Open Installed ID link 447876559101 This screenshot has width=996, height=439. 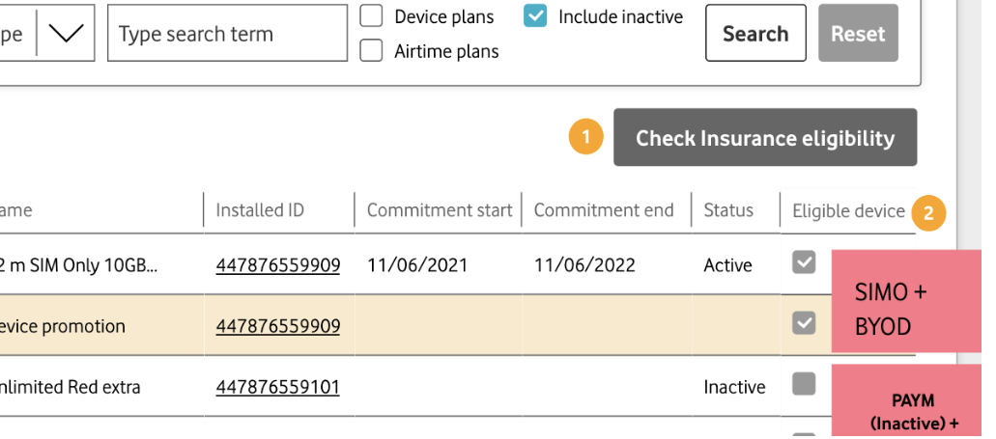point(277,388)
